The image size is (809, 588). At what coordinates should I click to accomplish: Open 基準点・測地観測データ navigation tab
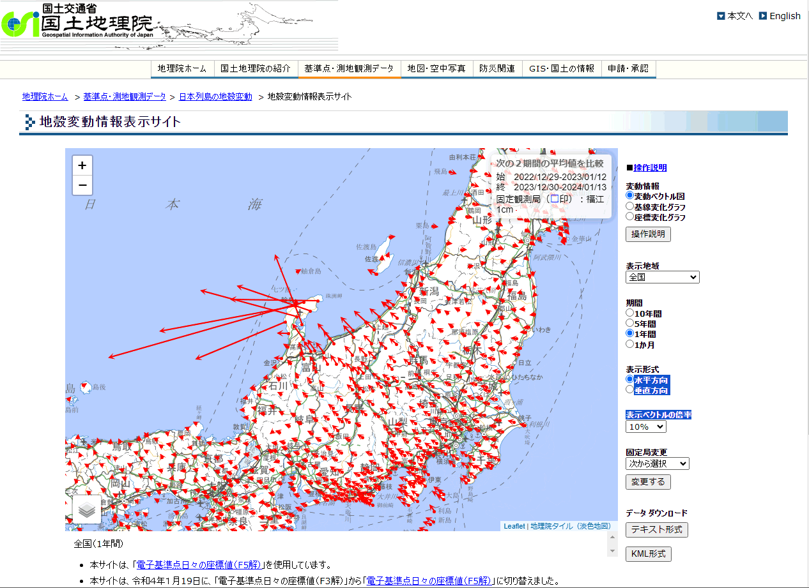[349, 68]
